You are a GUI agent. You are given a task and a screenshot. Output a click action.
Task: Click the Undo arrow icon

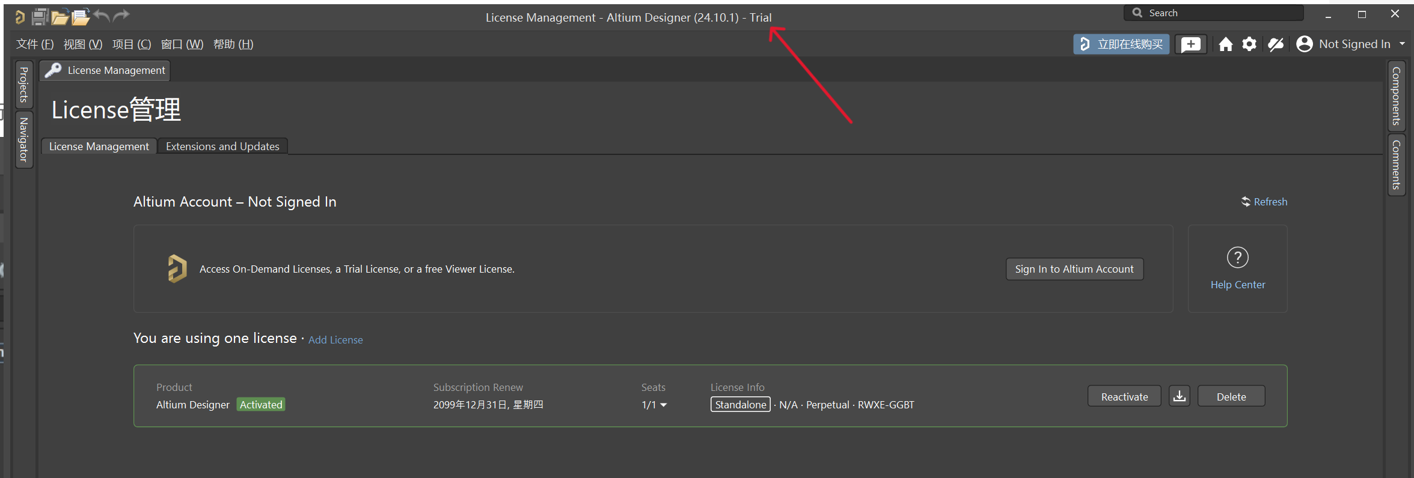(102, 16)
